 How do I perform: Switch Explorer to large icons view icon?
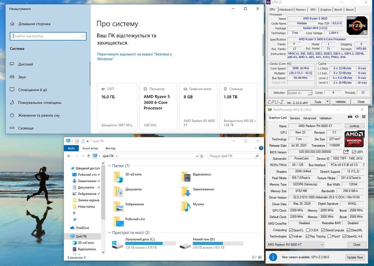(260, 257)
